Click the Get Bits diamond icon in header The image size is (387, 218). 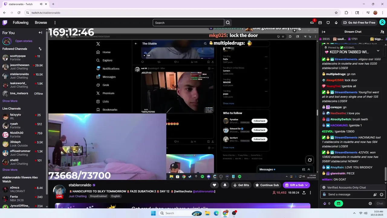pos(336,23)
